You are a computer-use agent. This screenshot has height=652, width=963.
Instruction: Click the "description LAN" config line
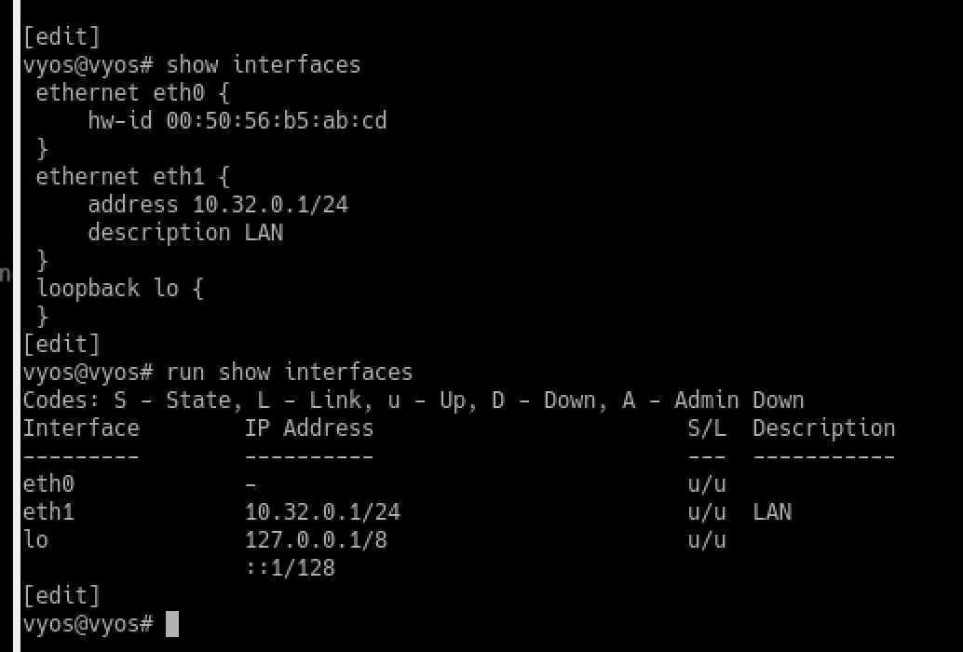(185, 232)
